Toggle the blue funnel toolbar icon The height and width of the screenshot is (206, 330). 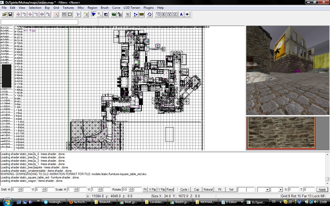(94, 14)
